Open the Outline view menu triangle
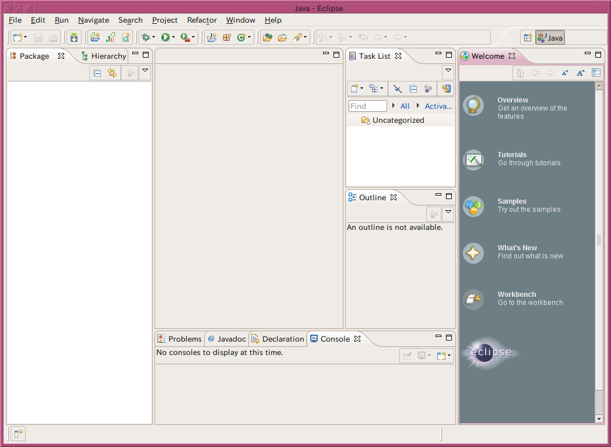 coord(448,212)
